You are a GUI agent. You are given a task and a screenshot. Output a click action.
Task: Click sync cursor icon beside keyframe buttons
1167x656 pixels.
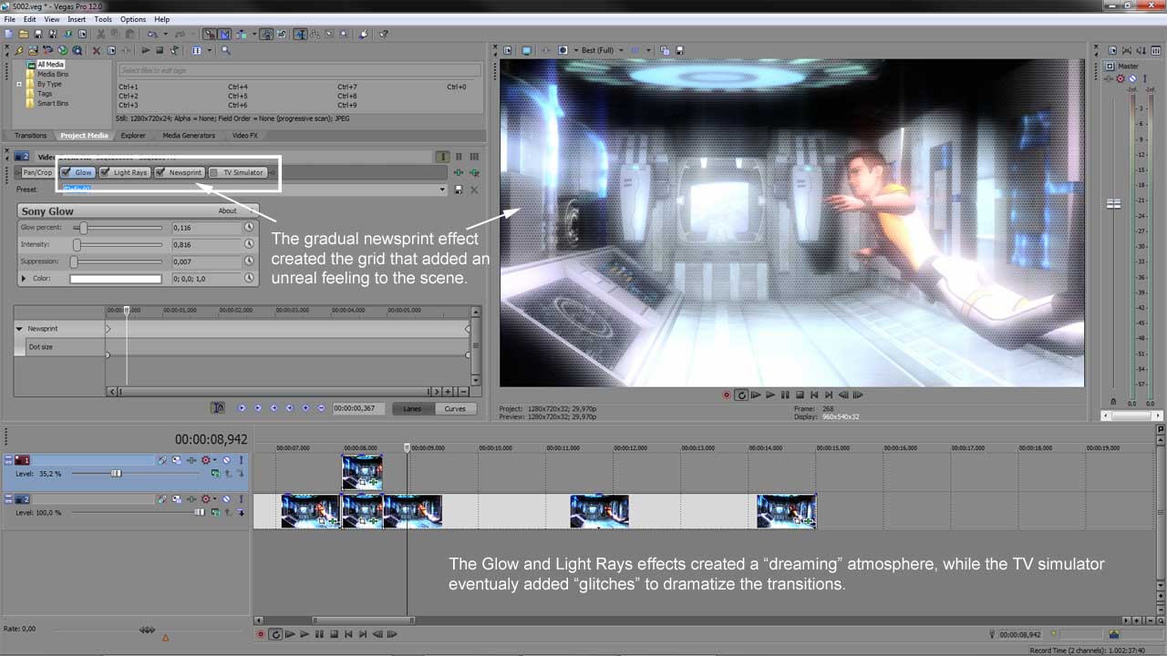point(218,408)
